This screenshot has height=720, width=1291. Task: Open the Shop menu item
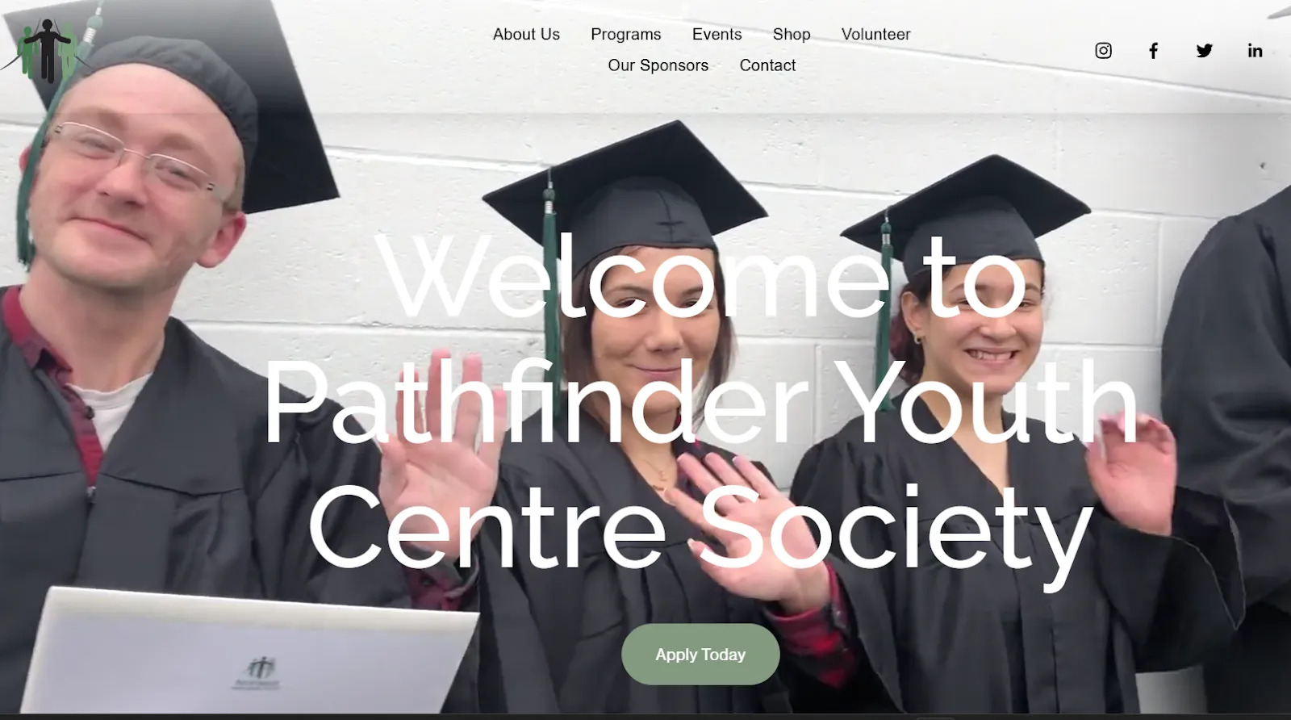(792, 34)
